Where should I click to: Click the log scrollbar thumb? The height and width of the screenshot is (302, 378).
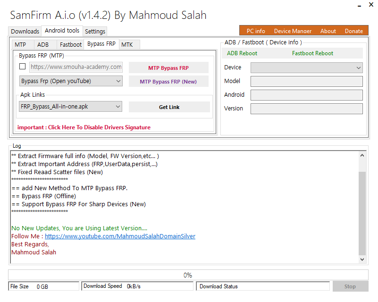click(x=362, y=213)
